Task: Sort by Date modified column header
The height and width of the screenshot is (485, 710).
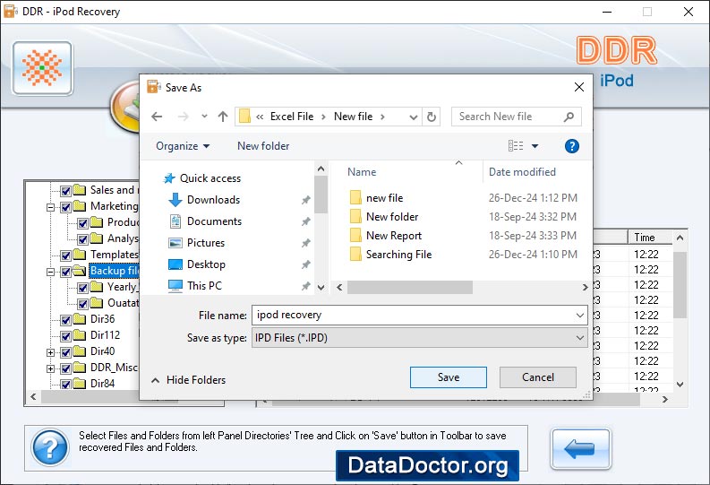Action: (522, 172)
